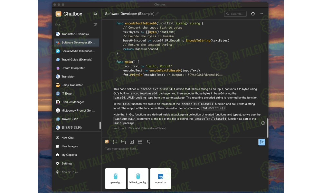Image resolution: width=322 pixels, height=193 pixels.
Task: Click the gear icon beside Settings
Action: point(58,163)
